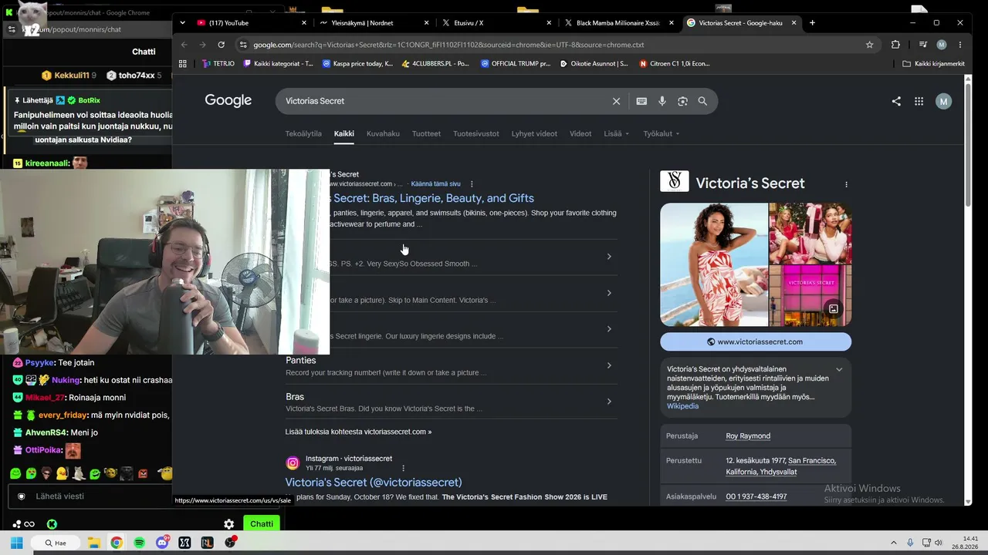Screen dimensions: 988x555
Task: Open the on-screen keyboard input tool
Action: 641,101
